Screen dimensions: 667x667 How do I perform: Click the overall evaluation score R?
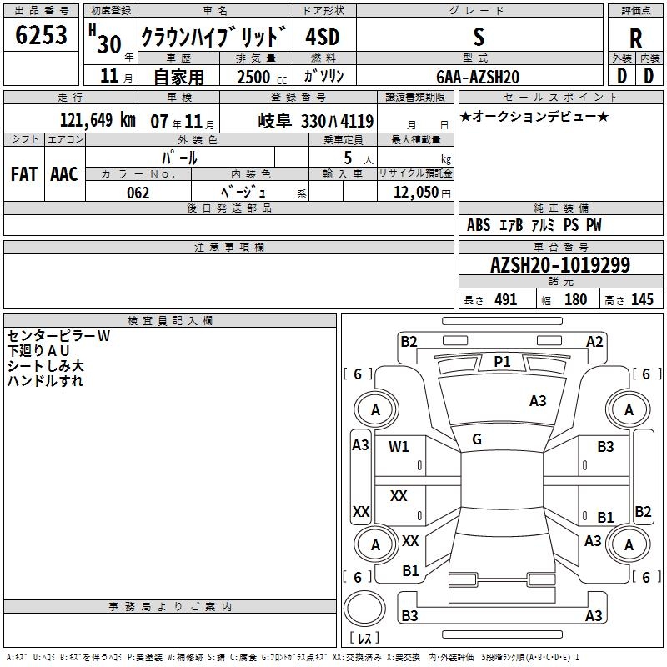(x=635, y=38)
